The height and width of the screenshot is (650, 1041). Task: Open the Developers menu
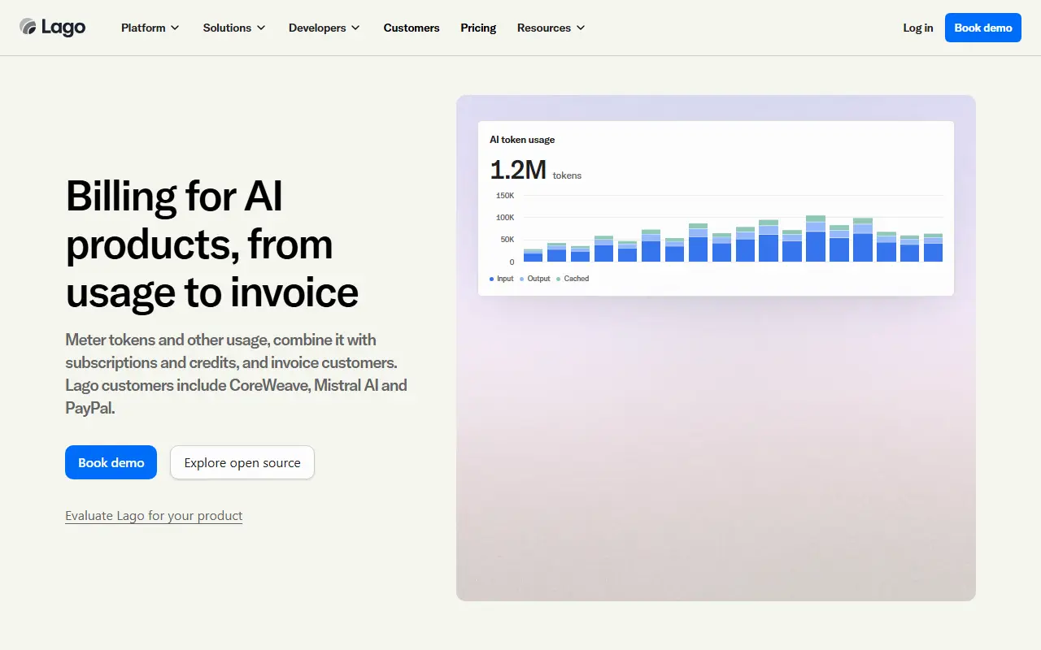(324, 28)
